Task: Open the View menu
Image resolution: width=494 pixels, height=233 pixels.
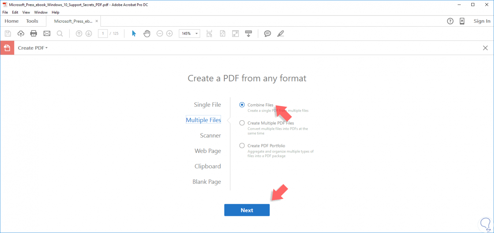Action: click(x=26, y=12)
